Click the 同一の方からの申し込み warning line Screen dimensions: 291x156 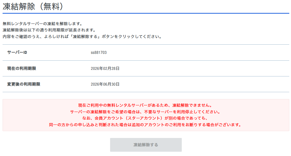[146, 125]
